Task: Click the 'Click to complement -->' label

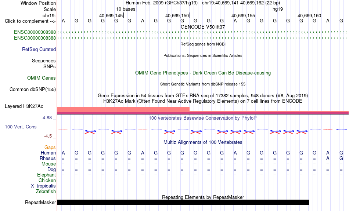Action: tap(30, 21)
